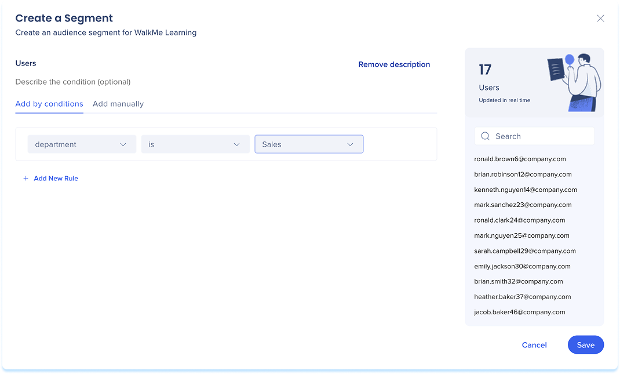
Task: Click on jacob.baker46@company.com entry
Action: 519,312
